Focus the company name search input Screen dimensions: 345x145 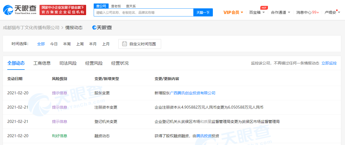point(144,12)
